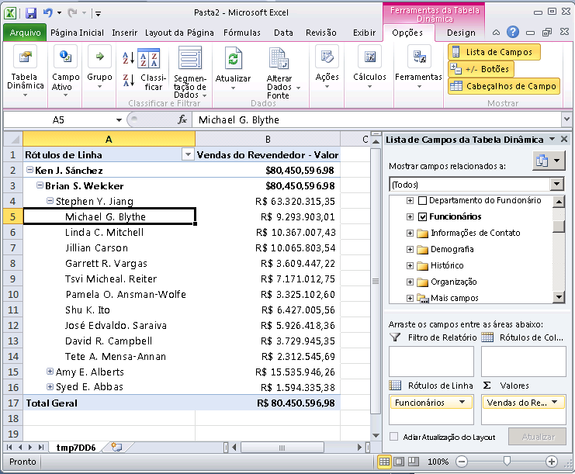This screenshot has width=575, height=474.
Task: Open the Campo Ativo ribbon button
Action: pyautogui.click(x=66, y=58)
